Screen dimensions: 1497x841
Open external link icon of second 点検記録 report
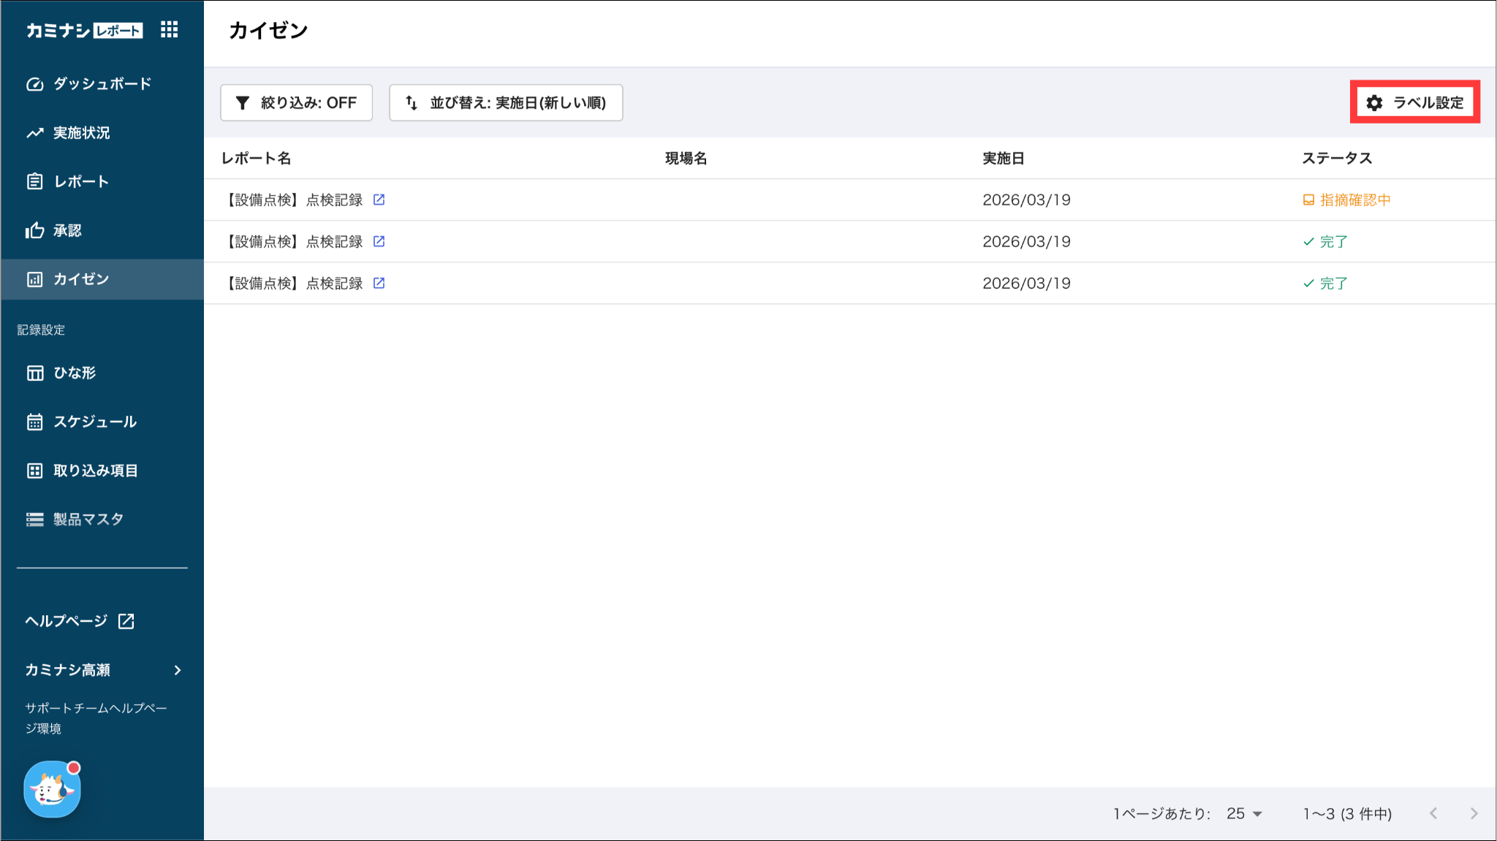pos(379,241)
